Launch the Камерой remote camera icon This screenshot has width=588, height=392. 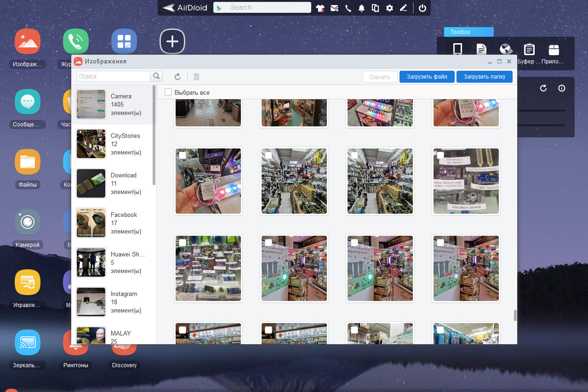click(28, 222)
